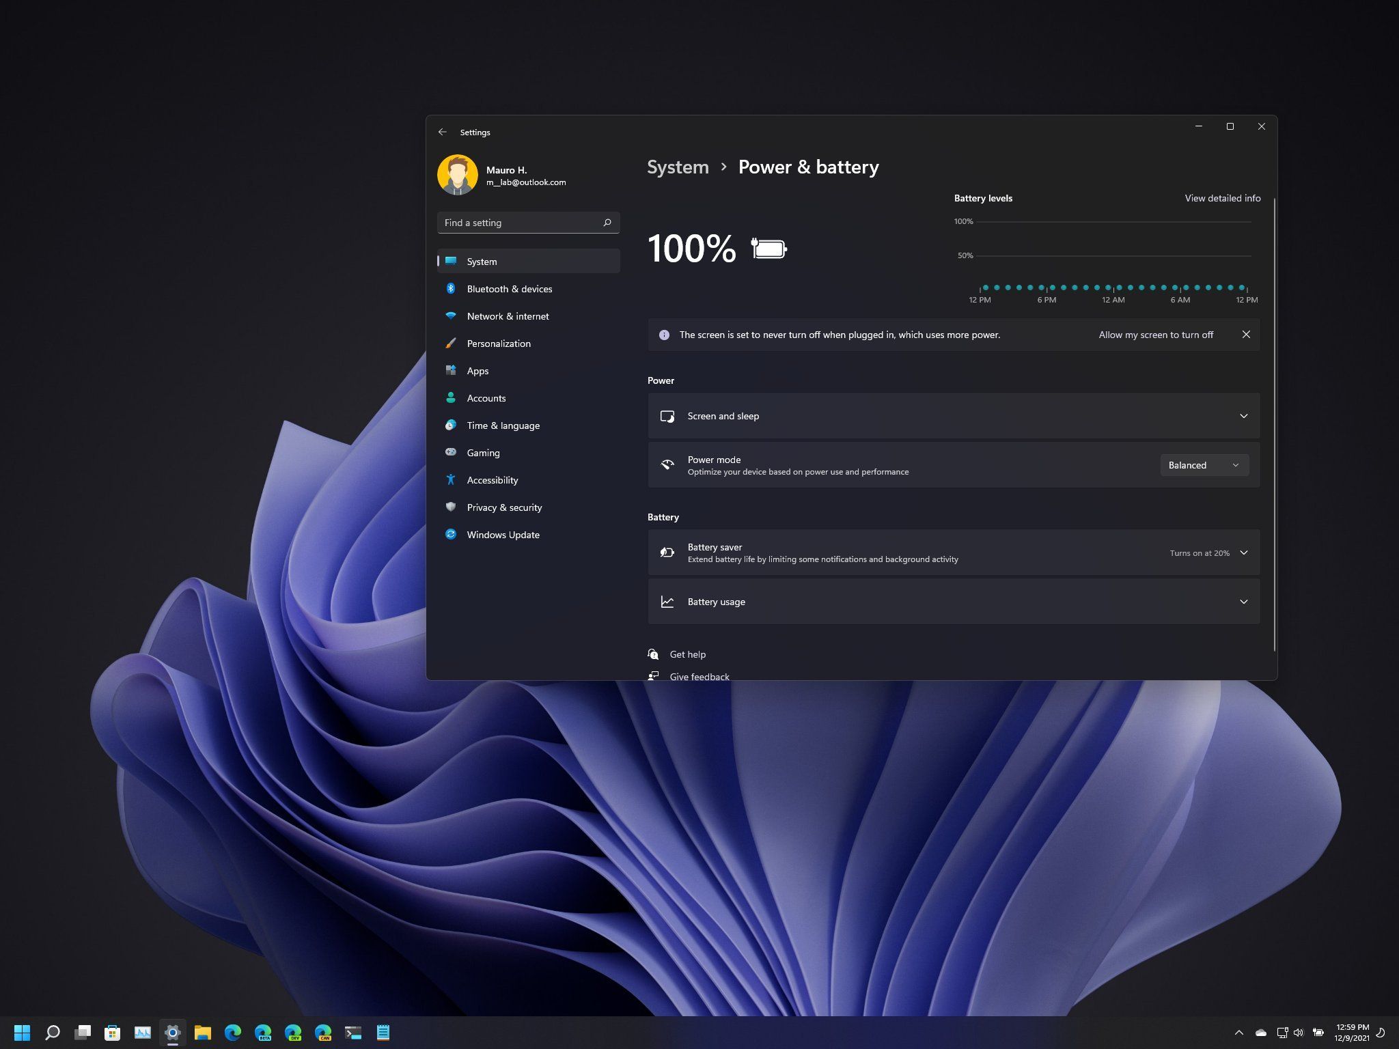Open focus assist moon icon in tray
Image resolution: width=1399 pixels, height=1049 pixels.
click(x=1381, y=1033)
